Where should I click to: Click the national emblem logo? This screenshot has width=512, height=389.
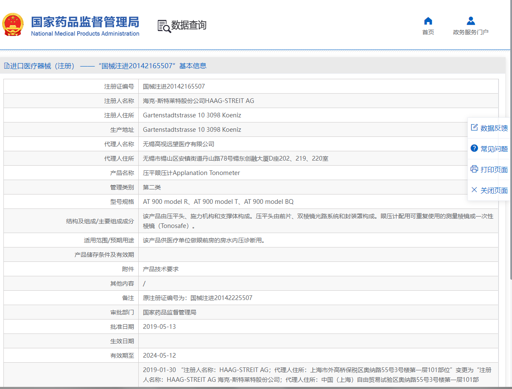(13, 25)
